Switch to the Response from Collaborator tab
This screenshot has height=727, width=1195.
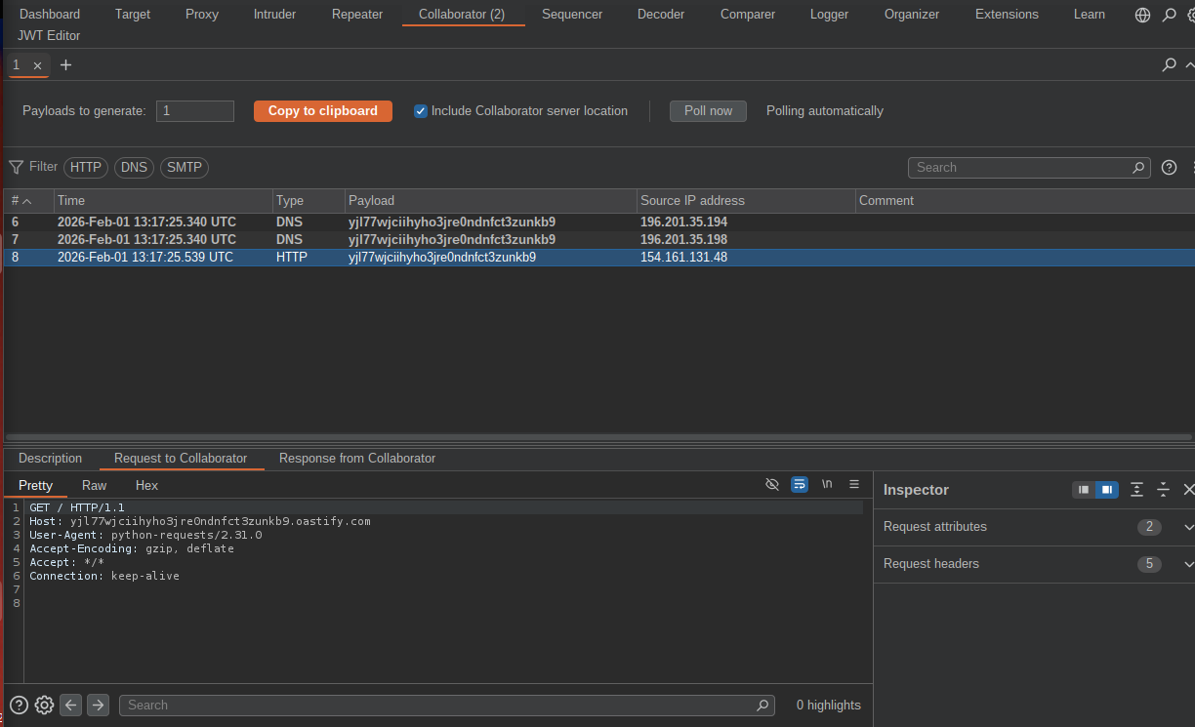[x=356, y=459]
